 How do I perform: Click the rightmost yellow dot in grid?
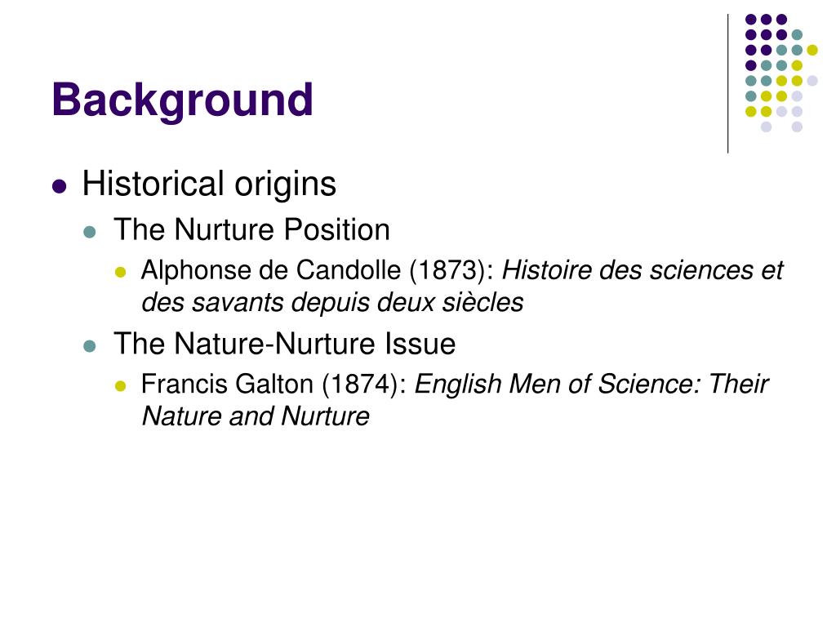(x=812, y=50)
